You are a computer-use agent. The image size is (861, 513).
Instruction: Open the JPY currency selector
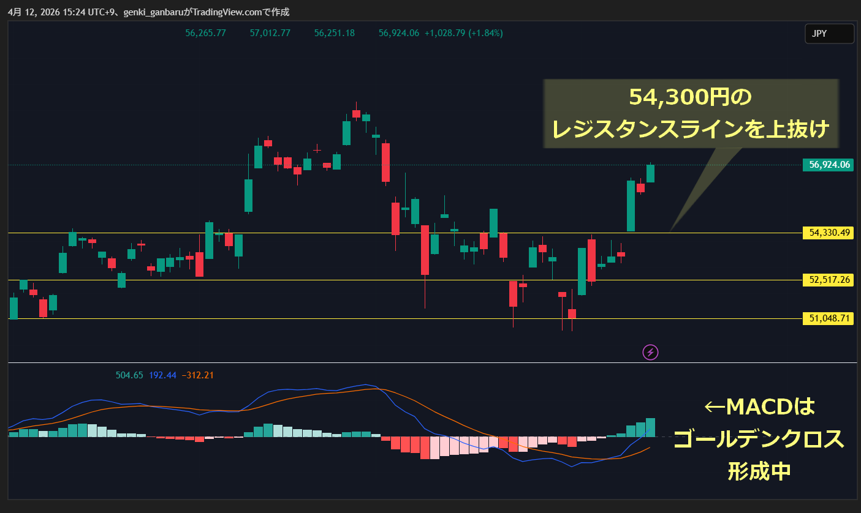pos(829,34)
